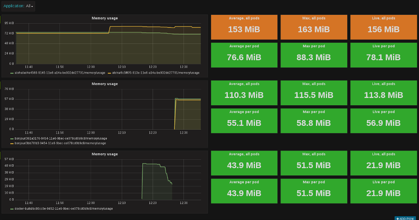Click the 76 MiB y-axis label
419x220 pixels.
click(x=9, y=89)
